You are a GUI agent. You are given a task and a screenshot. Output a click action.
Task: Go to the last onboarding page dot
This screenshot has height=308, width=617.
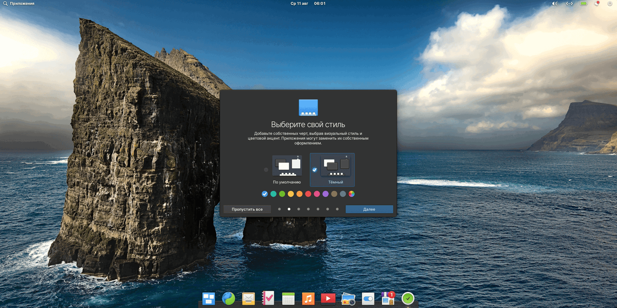(337, 209)
